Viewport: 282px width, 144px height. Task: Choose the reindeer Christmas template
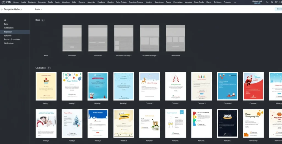(150, 86)
